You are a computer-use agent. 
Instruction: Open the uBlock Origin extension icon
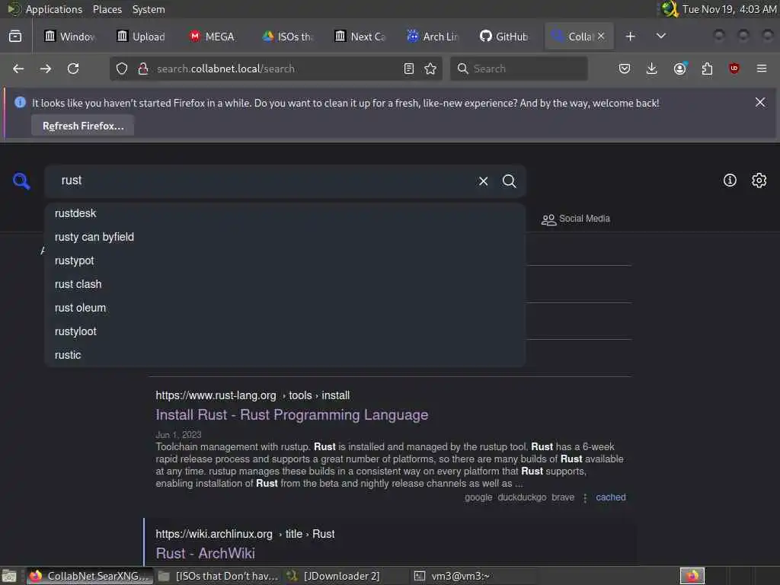(734, 69)
